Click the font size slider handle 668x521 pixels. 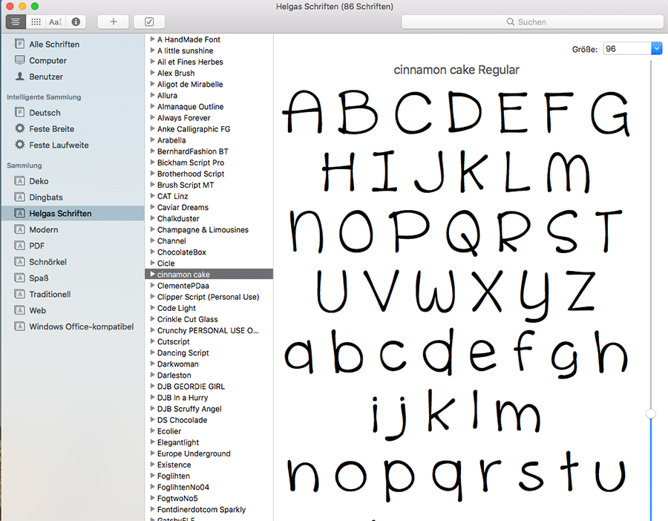click(651, 413)
